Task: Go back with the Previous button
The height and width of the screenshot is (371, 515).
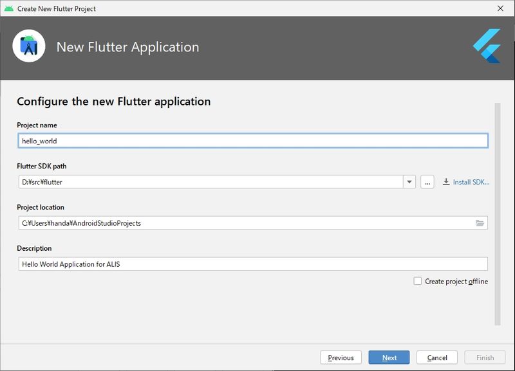Action: [x=341, y=357]
